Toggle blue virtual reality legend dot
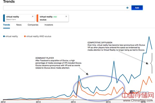The width and height of the screenshot is (155, 103). tap(4, 36)
